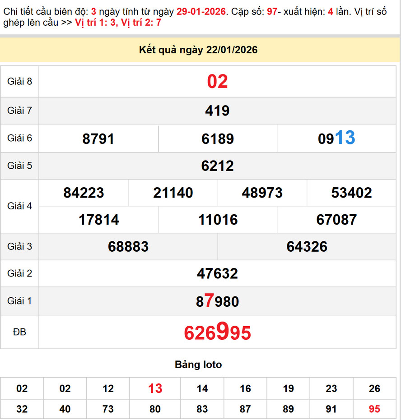Select Giải 6 number 6189
The width and height of the screenshot is (401, 420).
[218, 138]
